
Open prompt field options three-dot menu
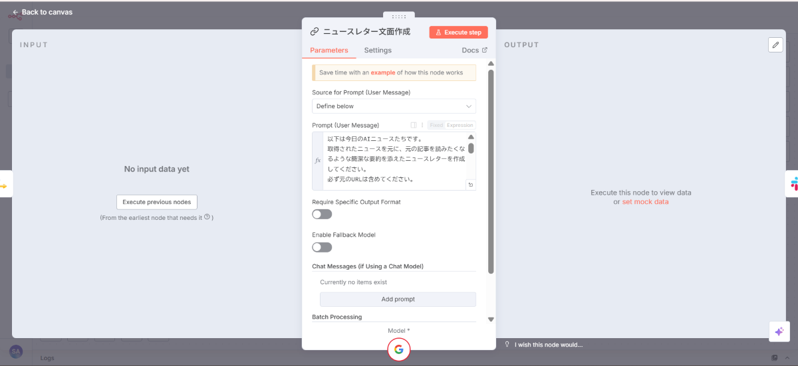click(422, 125)
